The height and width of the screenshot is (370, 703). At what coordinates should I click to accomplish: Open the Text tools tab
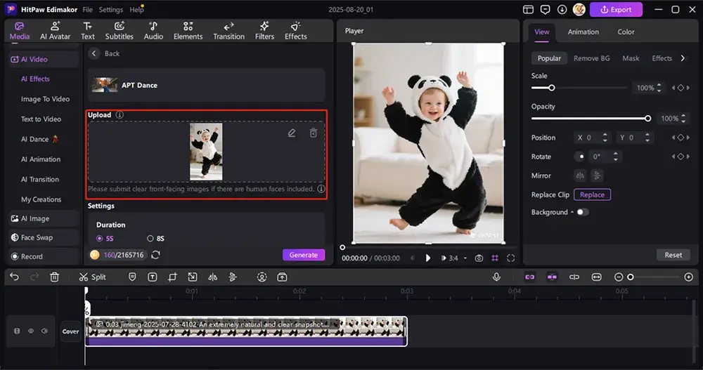[x=87, y=31]
